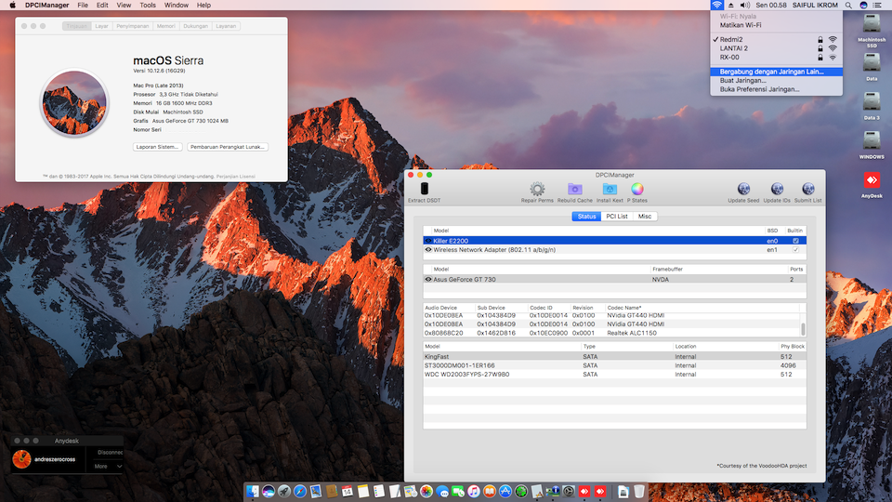This screenshot has height=502, width=892.
Task: Toggle the Builtin checkbox for Killer E2200
Action: click(x=795, y=241)
